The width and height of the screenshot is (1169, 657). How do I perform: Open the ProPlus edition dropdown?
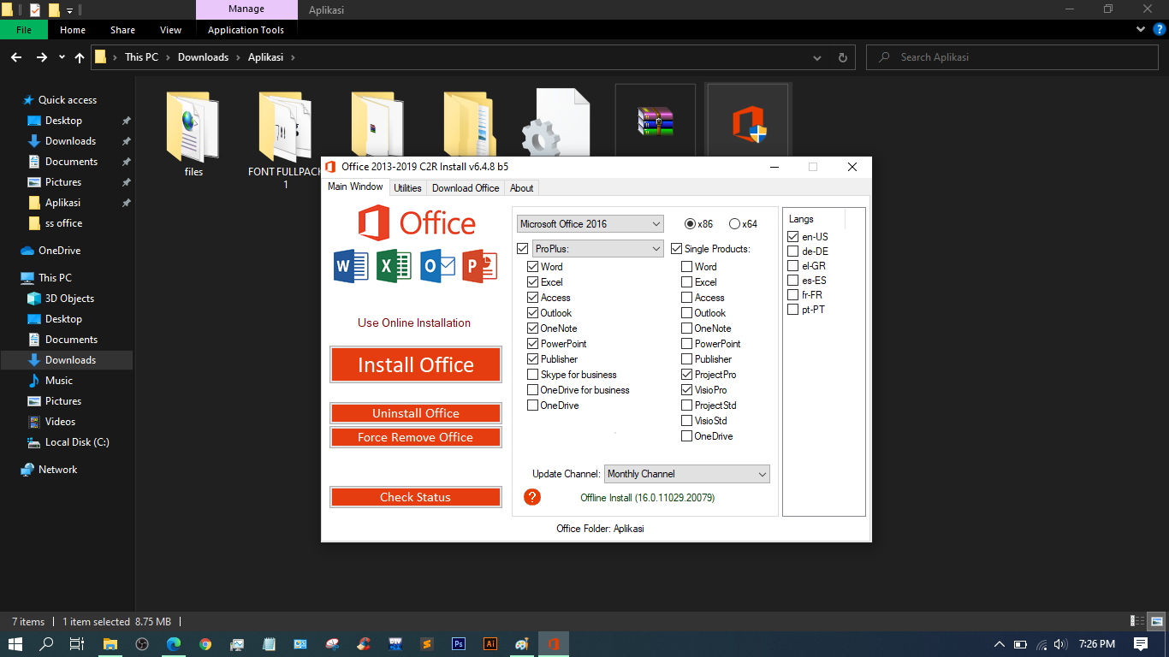pyautogui.click(x=597, y=248)
